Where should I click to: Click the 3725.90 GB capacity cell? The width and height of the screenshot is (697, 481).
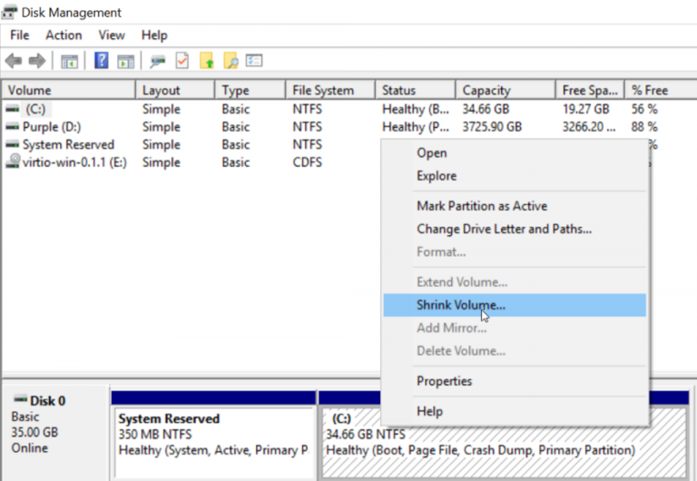(492, 127)
